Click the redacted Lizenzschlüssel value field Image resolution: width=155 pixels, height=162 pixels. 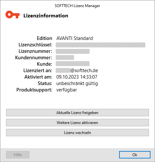(x=101, y=45)
